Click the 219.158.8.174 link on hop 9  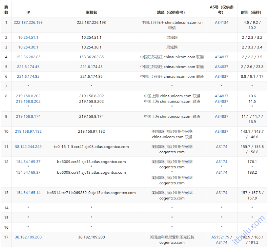[28, 116]
